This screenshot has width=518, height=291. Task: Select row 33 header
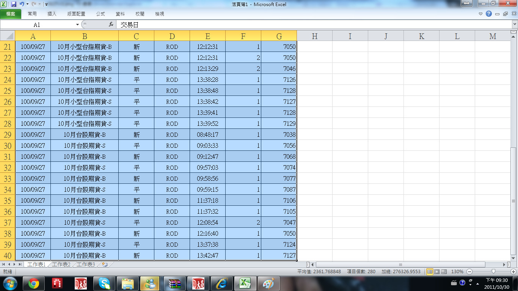click(8, 178)
